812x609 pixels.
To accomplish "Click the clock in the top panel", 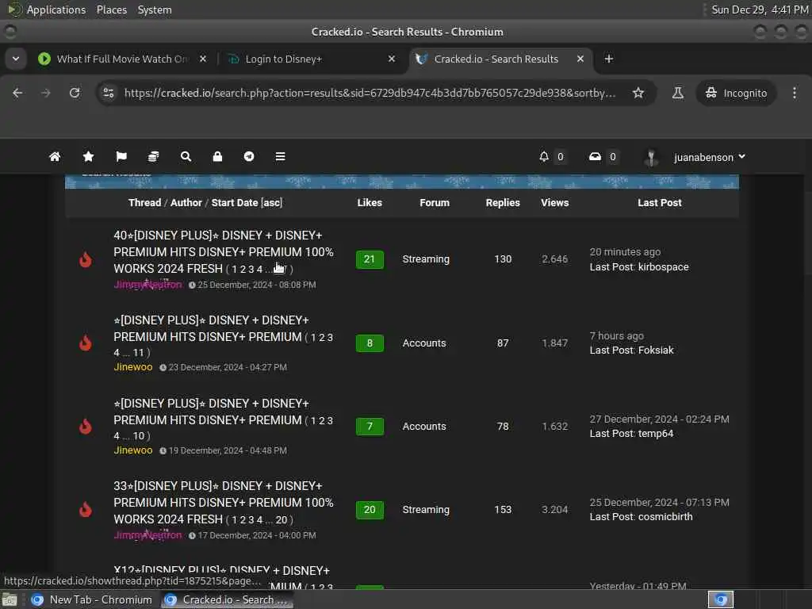I will click(x=760, y=10).
